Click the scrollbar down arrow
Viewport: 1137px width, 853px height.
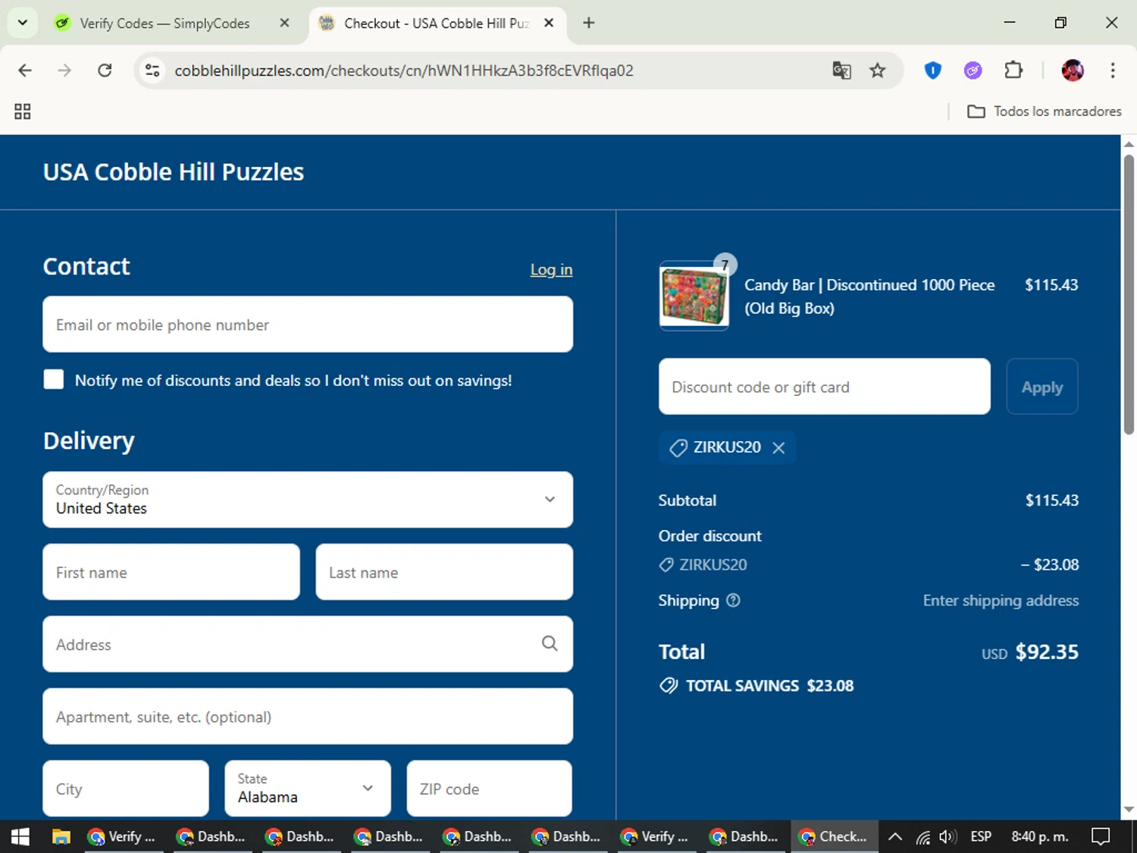pyautogui.click(x=1129, y=810)
